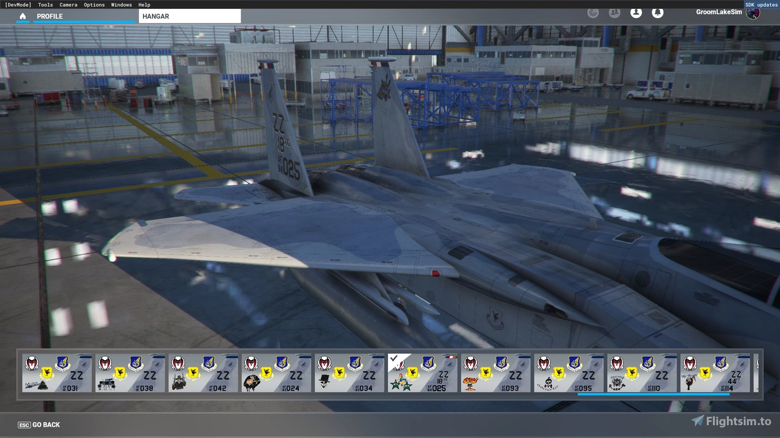Viewport: 780px width, 438px height.
Task: Open the Help menu
Action: pyautogui.click(x=144, y=4)
